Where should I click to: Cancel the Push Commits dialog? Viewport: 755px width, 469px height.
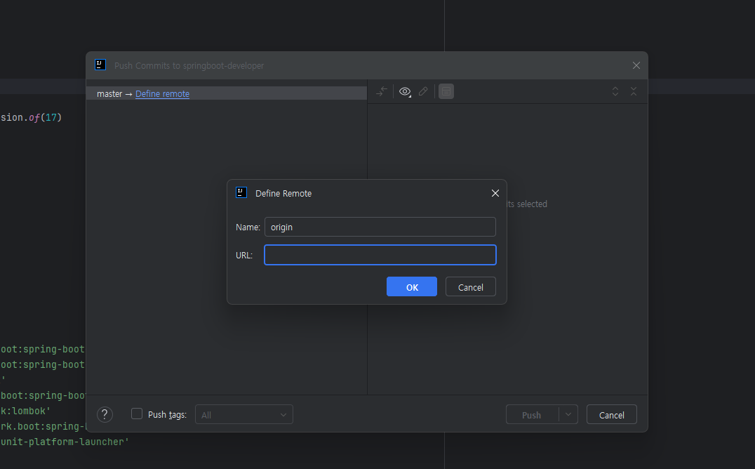pyautogui.click(x=612, y=414)
